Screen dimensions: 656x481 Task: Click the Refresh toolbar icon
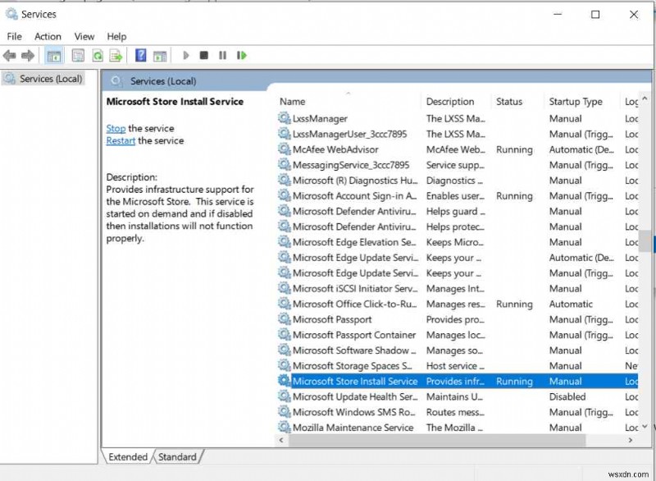[x=98, y=55]
